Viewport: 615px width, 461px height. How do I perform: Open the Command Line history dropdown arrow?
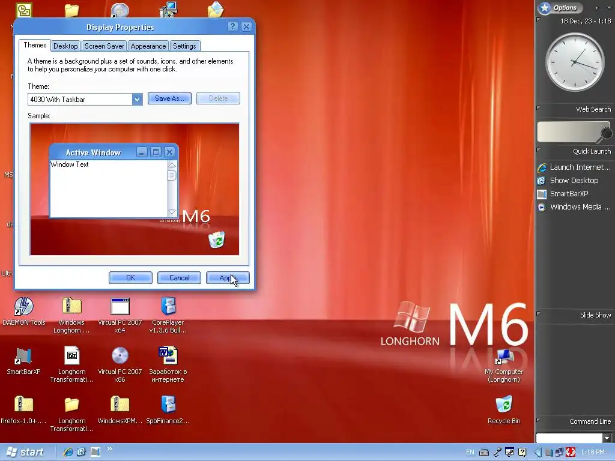point(608,438)
